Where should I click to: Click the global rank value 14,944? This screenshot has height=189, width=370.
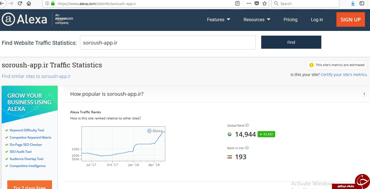pyautogui.click(x=245, y=134)
